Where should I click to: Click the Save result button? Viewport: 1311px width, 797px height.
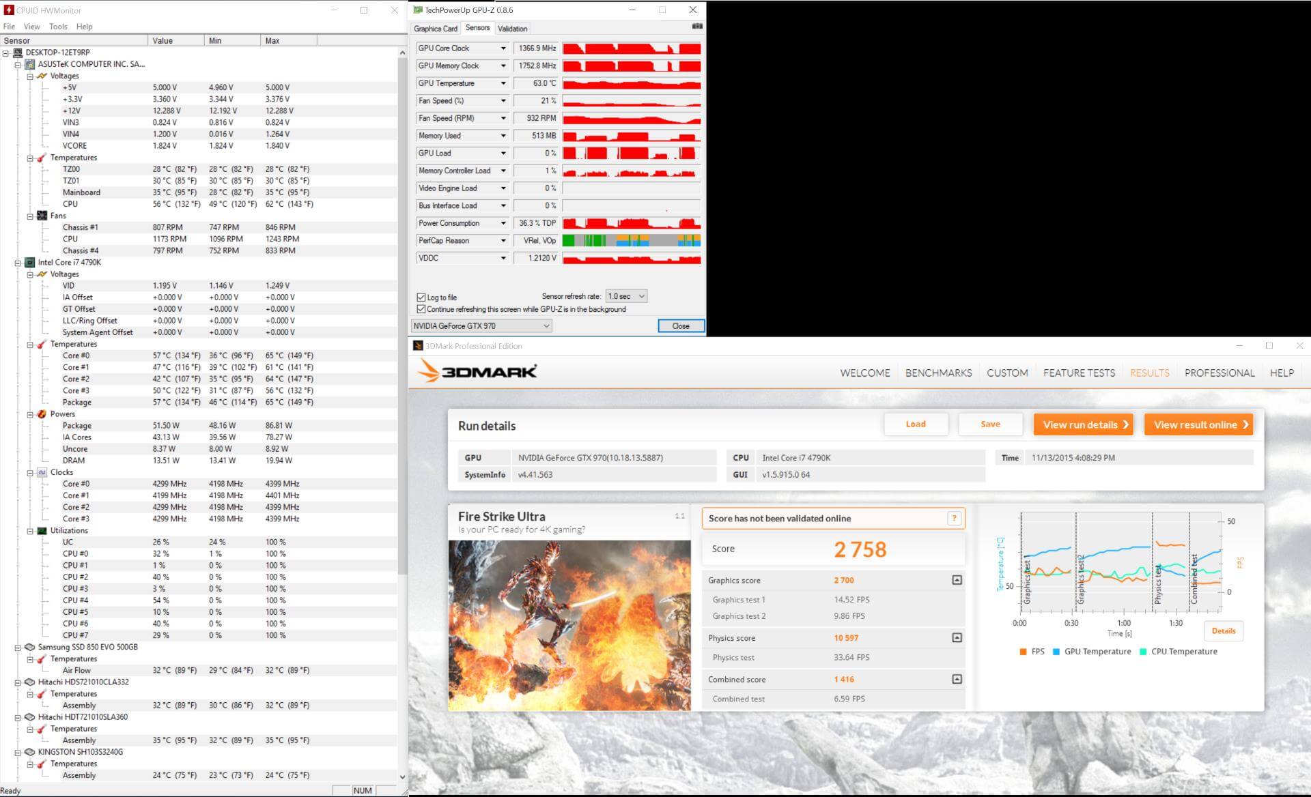pos(990,424)
